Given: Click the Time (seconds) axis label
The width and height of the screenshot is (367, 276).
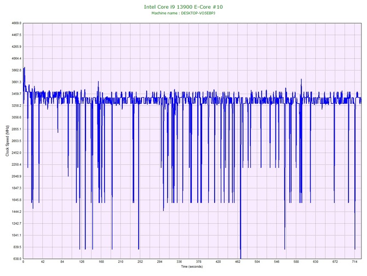Looking at the screenshot, I should coord(192,267).
